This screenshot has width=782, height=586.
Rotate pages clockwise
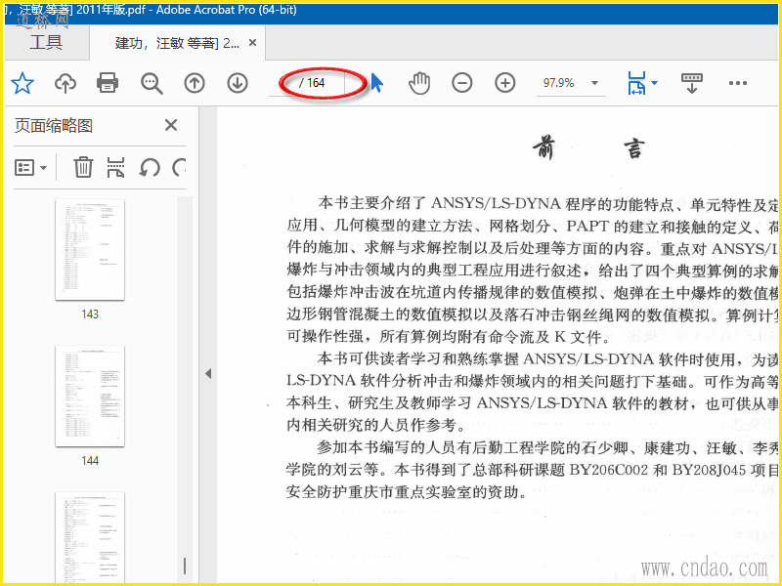179,167
